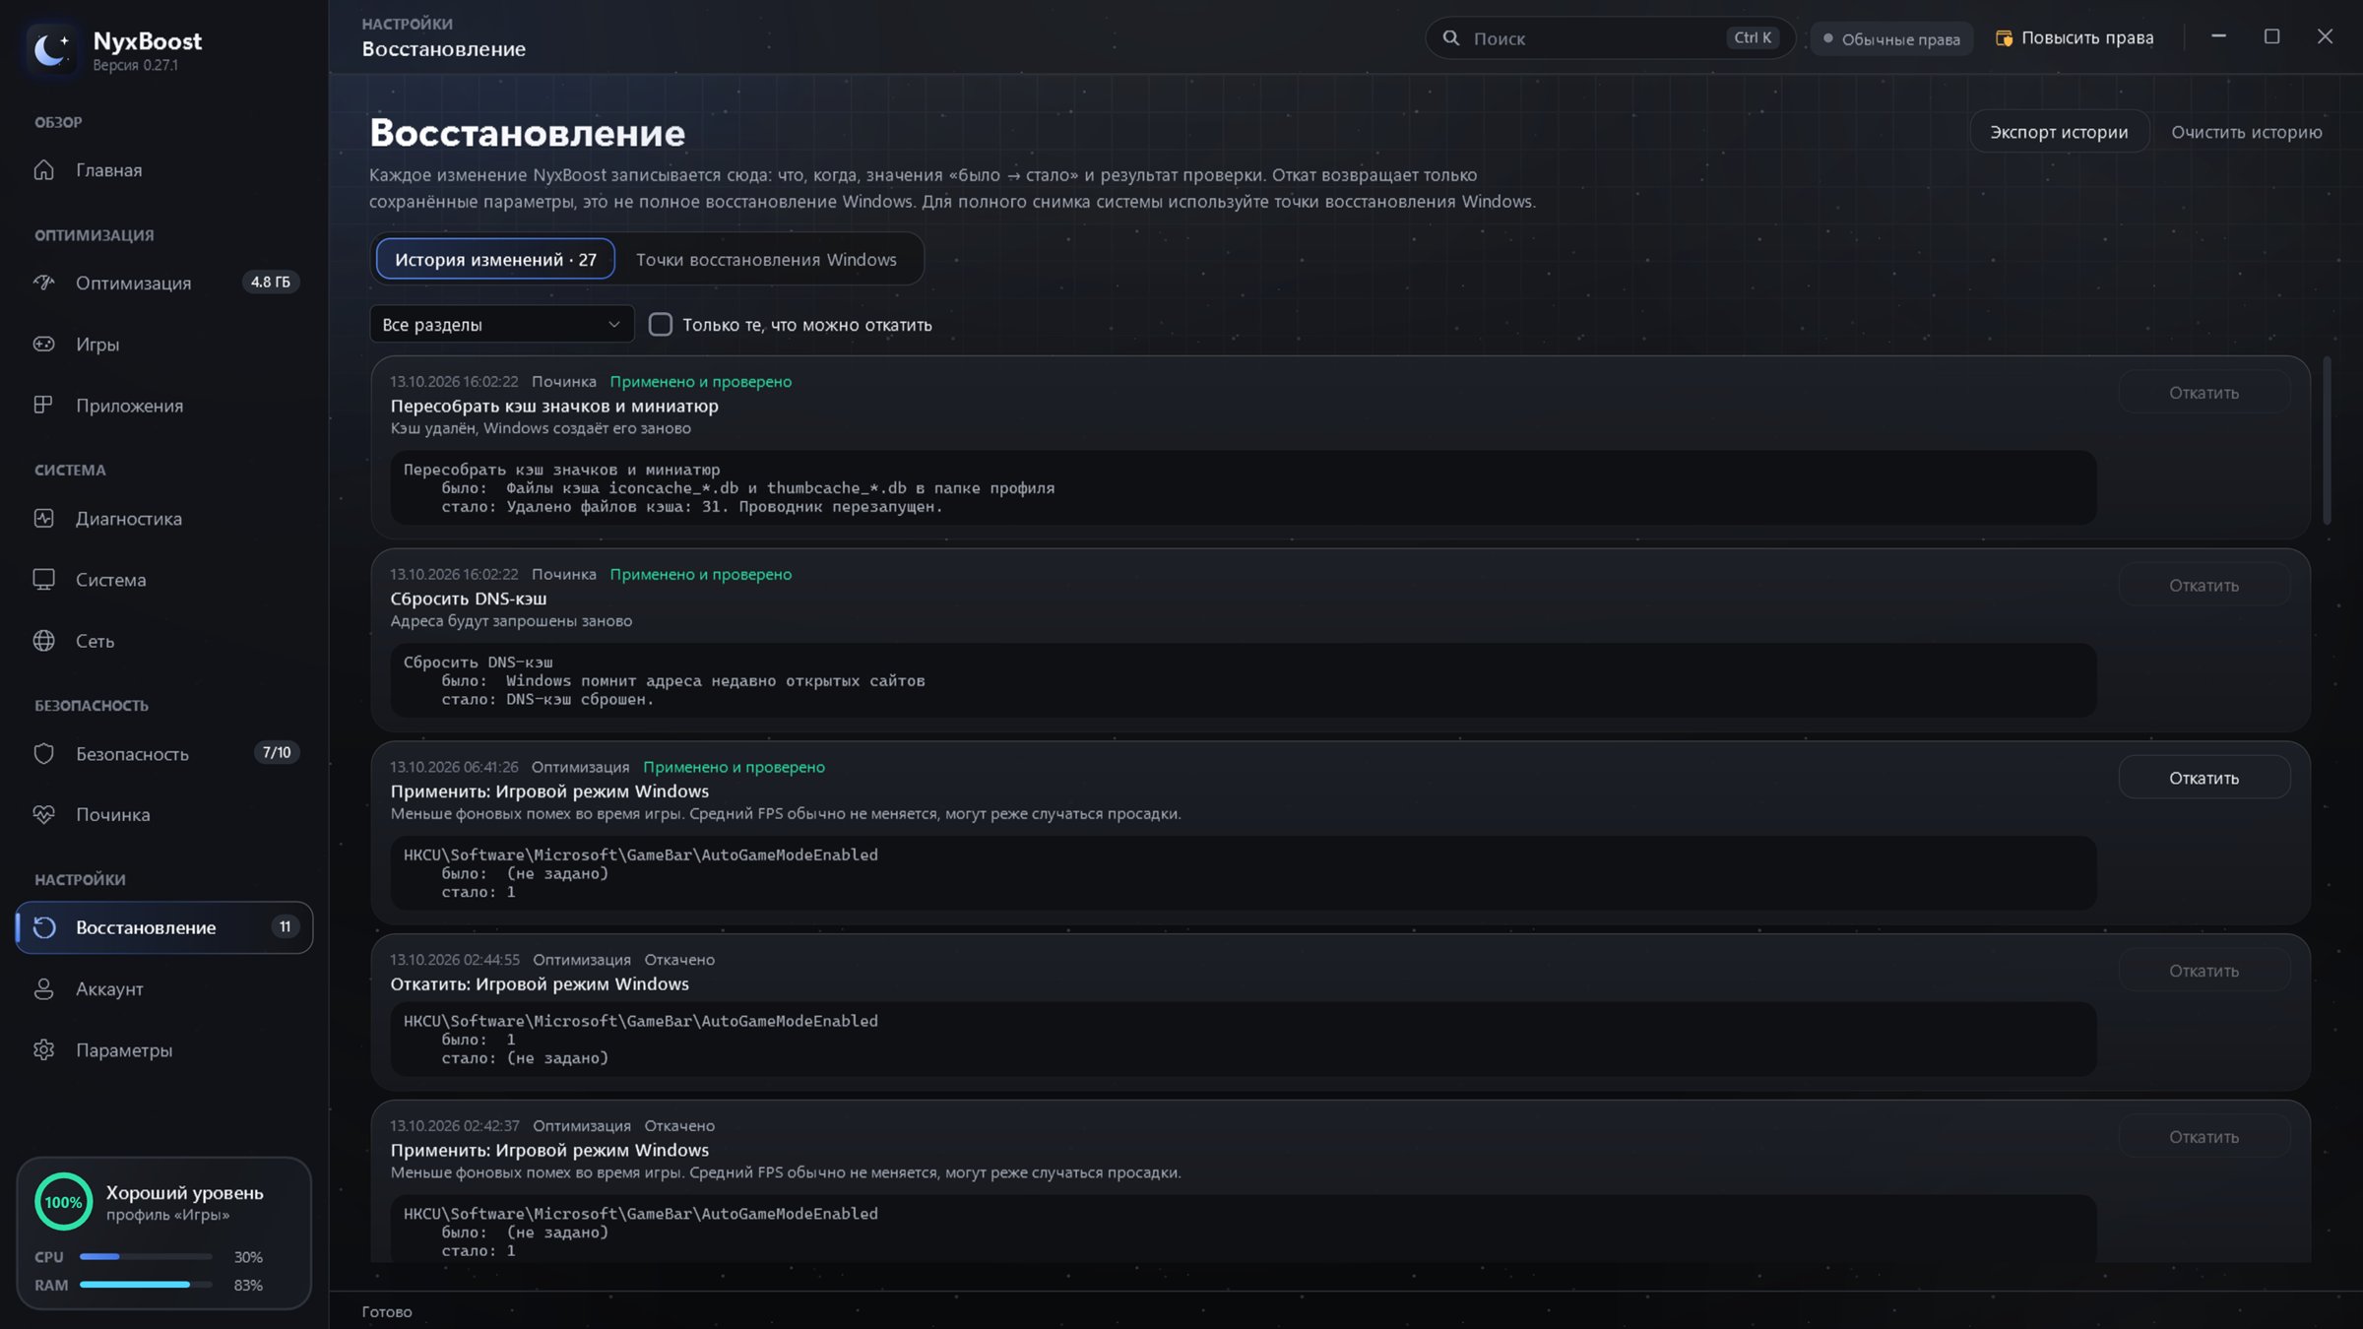Click Откатить for Пересобрать кэш значков entry

click(2203, 393)
